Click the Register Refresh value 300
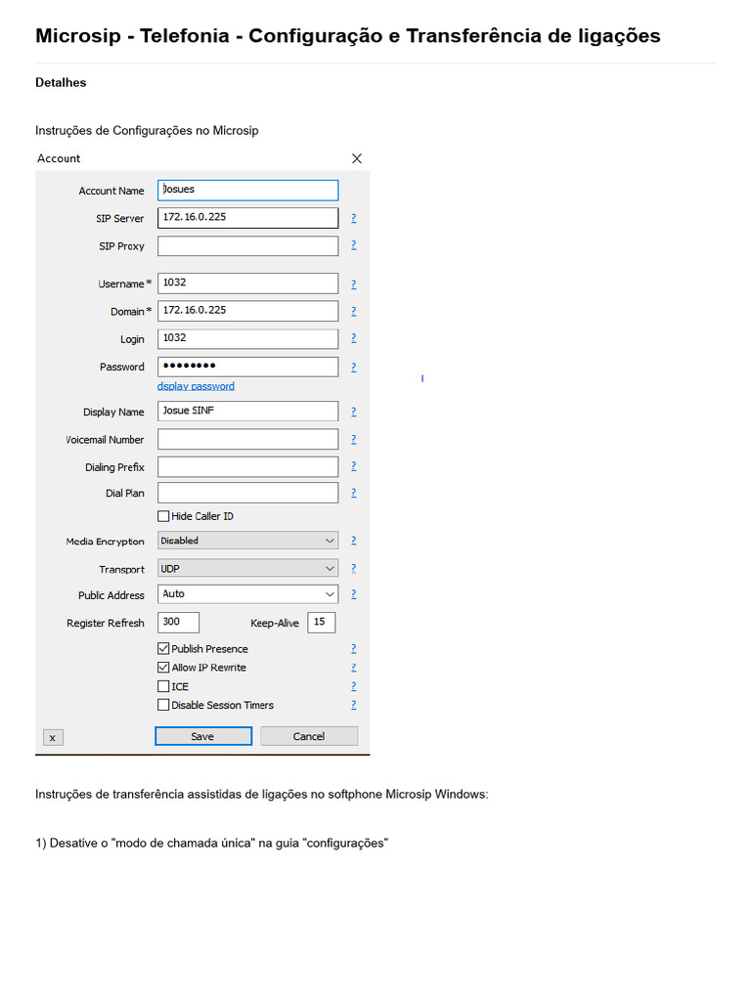This screenshot has height=1001, width=751. pos(178,622)
